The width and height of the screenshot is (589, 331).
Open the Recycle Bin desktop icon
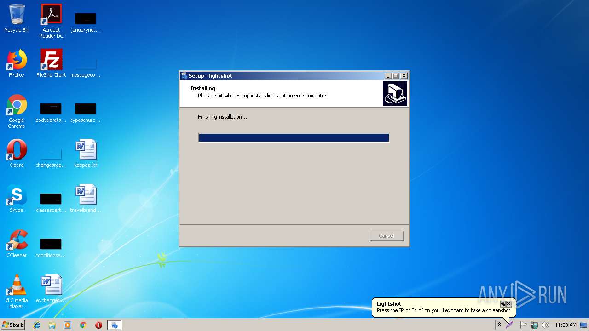coord(17,18)
